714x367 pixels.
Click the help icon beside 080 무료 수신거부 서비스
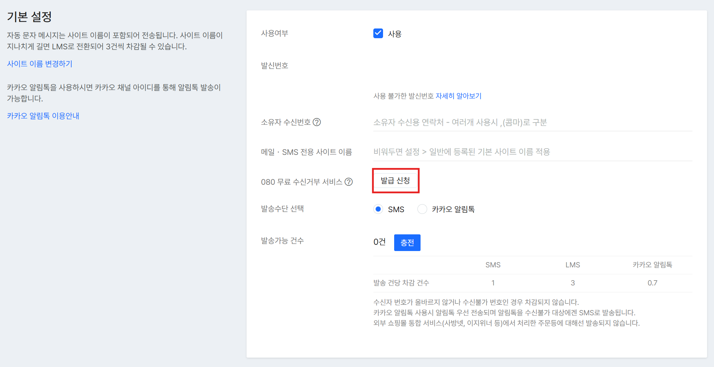pyautogui.click(x=349, y=182)
